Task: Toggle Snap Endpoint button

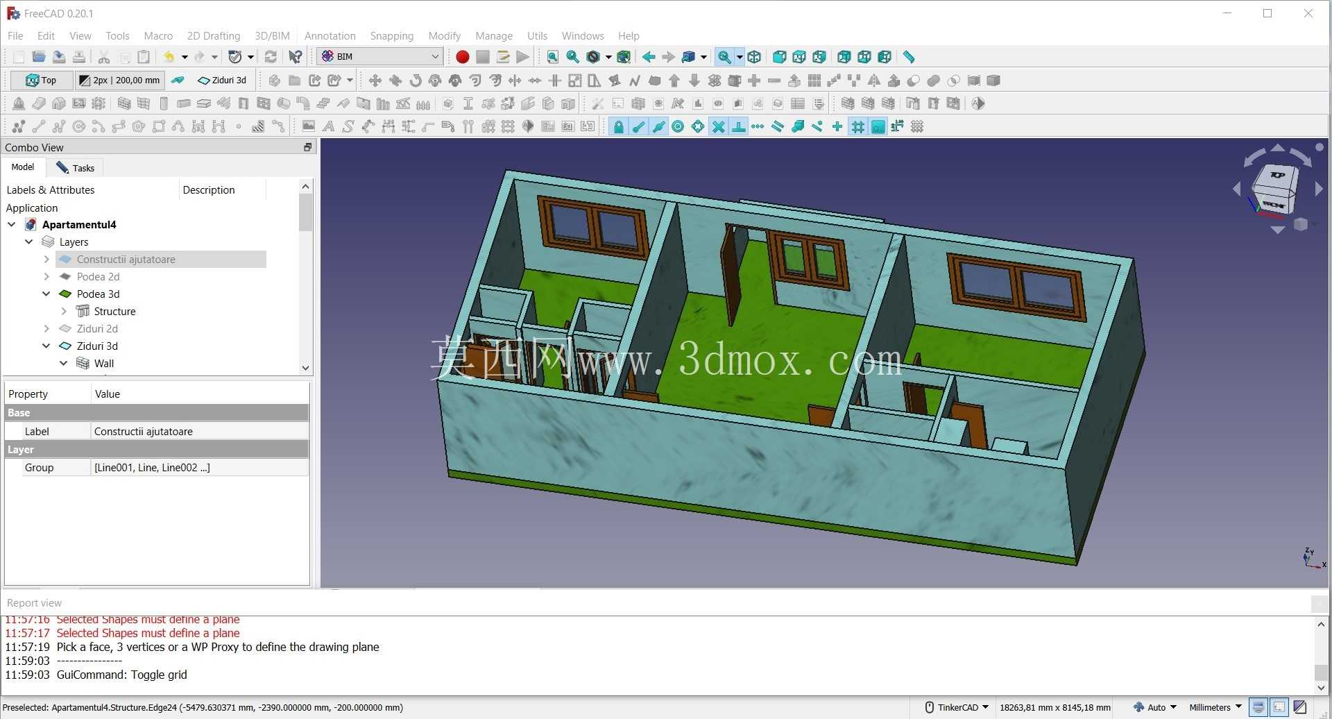Action: point(639,126)
